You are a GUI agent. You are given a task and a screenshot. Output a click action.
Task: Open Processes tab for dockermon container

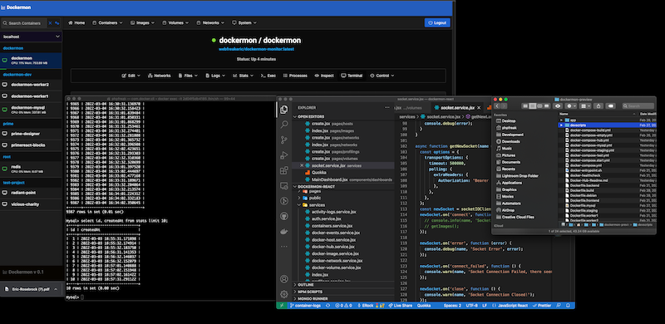295,76
